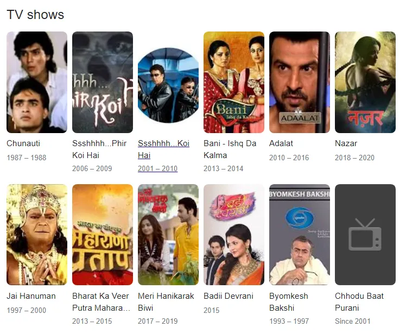Click the Adaalat poster image
The height and width of the screenshot is (333, 406).
click(300, 82)
